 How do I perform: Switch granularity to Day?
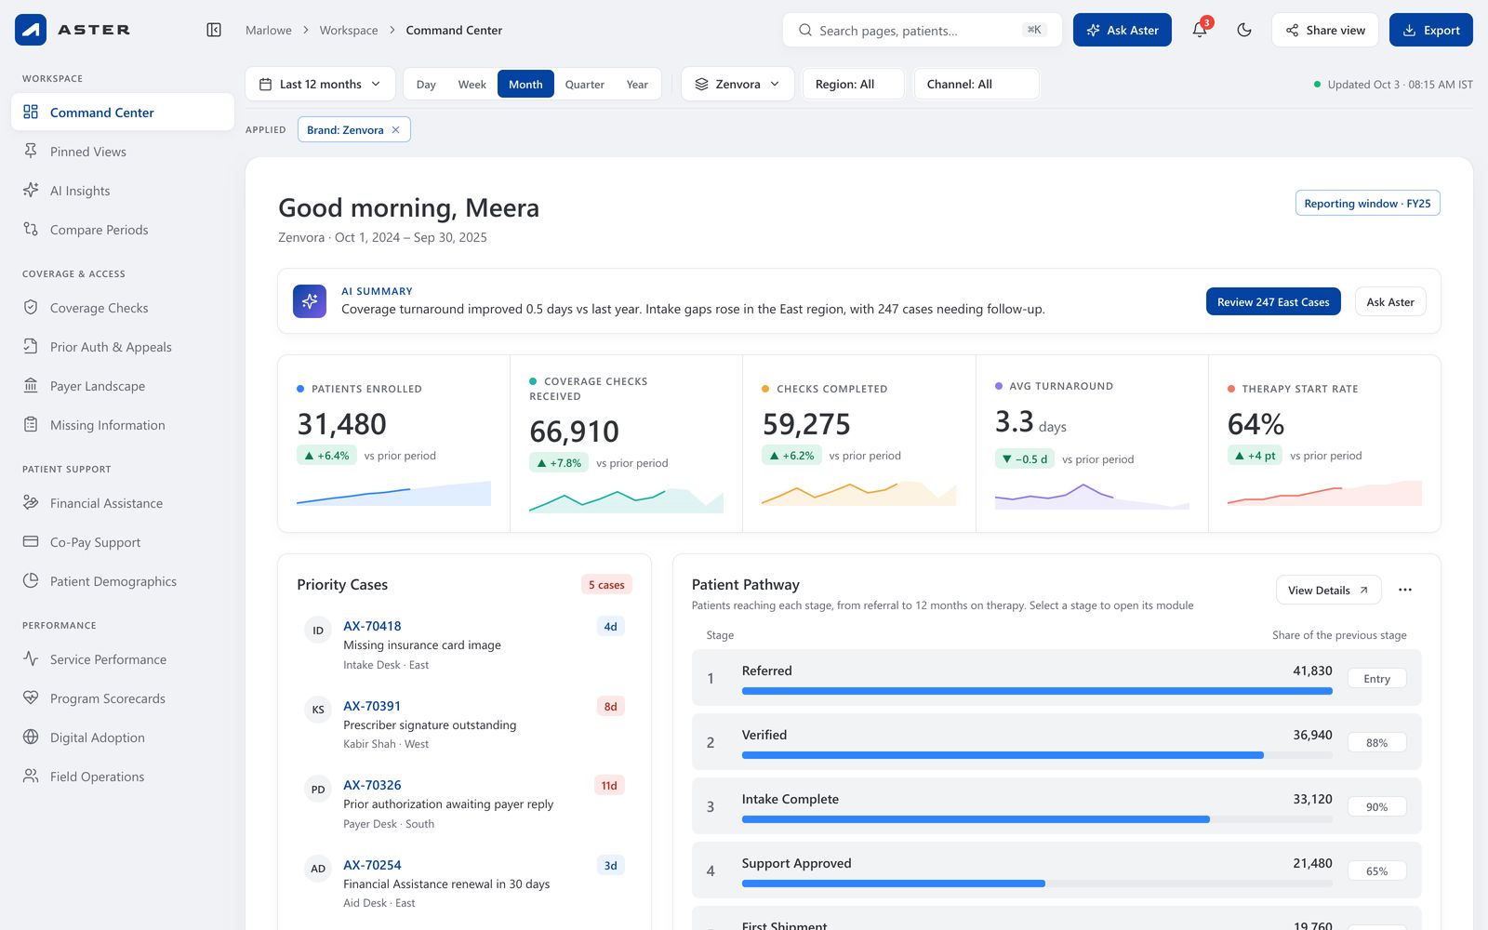tap(426, 84)
